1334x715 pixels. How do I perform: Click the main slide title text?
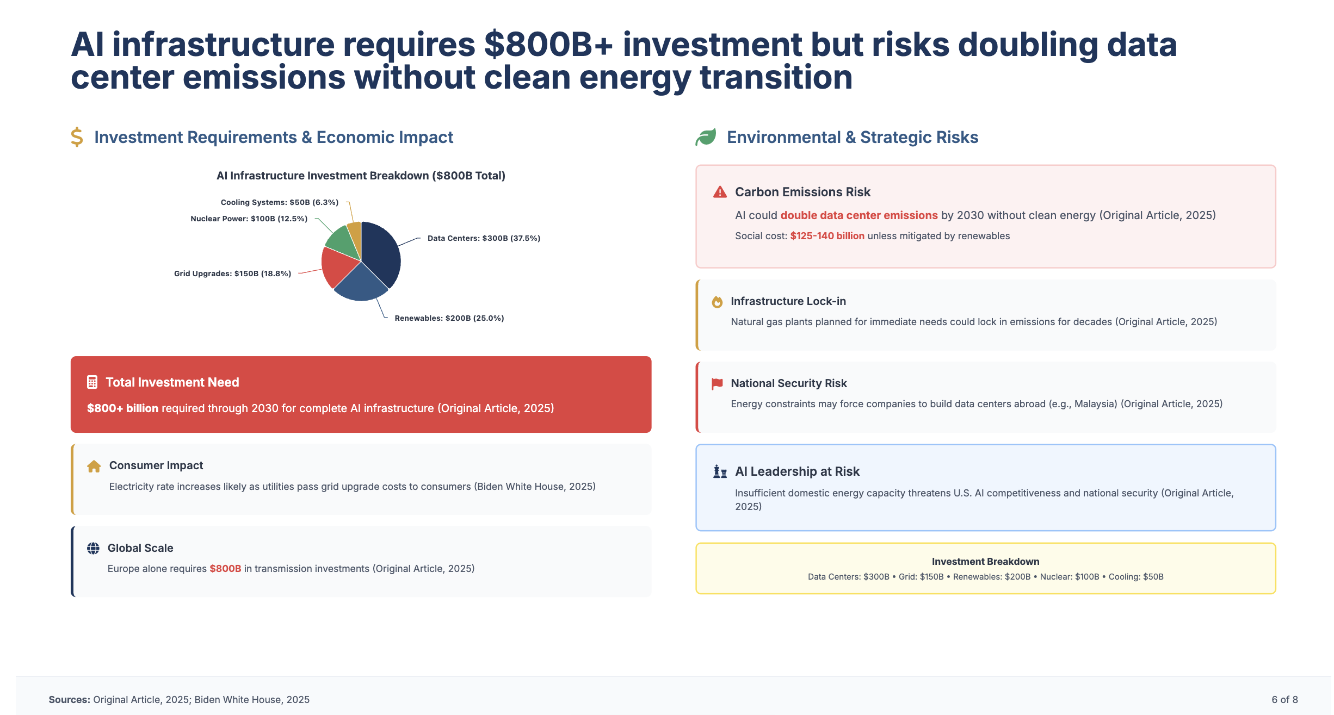(x=624, y=60)
